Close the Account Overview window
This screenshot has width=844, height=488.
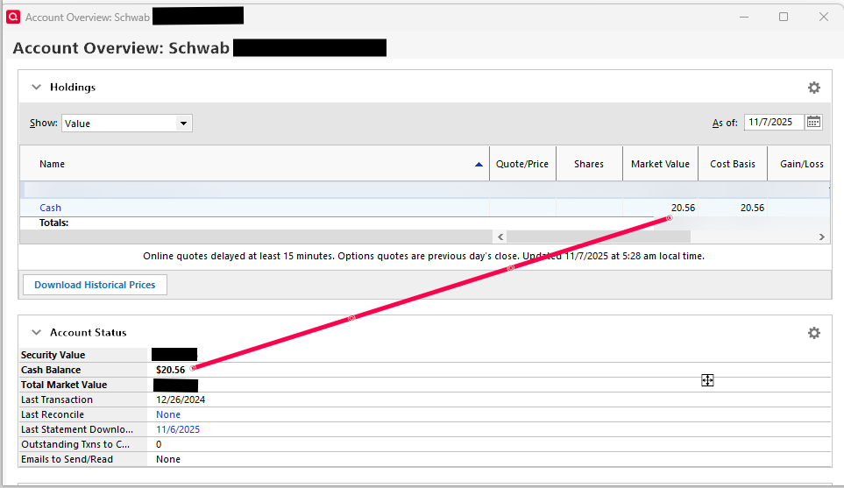[824, 18]
